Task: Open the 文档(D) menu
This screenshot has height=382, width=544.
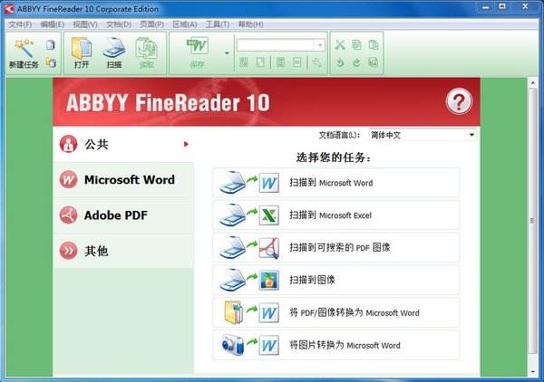Action: click(x=119, y=24)
